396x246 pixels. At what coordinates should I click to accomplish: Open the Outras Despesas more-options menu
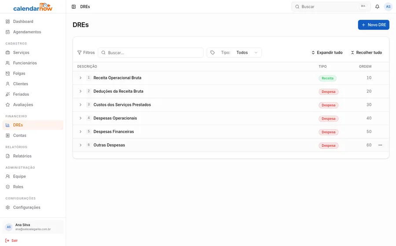[380, 145]
